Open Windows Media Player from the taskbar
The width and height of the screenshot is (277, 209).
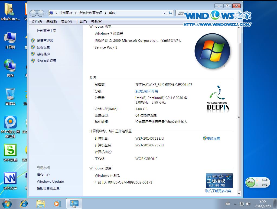[x=57, y=204]
